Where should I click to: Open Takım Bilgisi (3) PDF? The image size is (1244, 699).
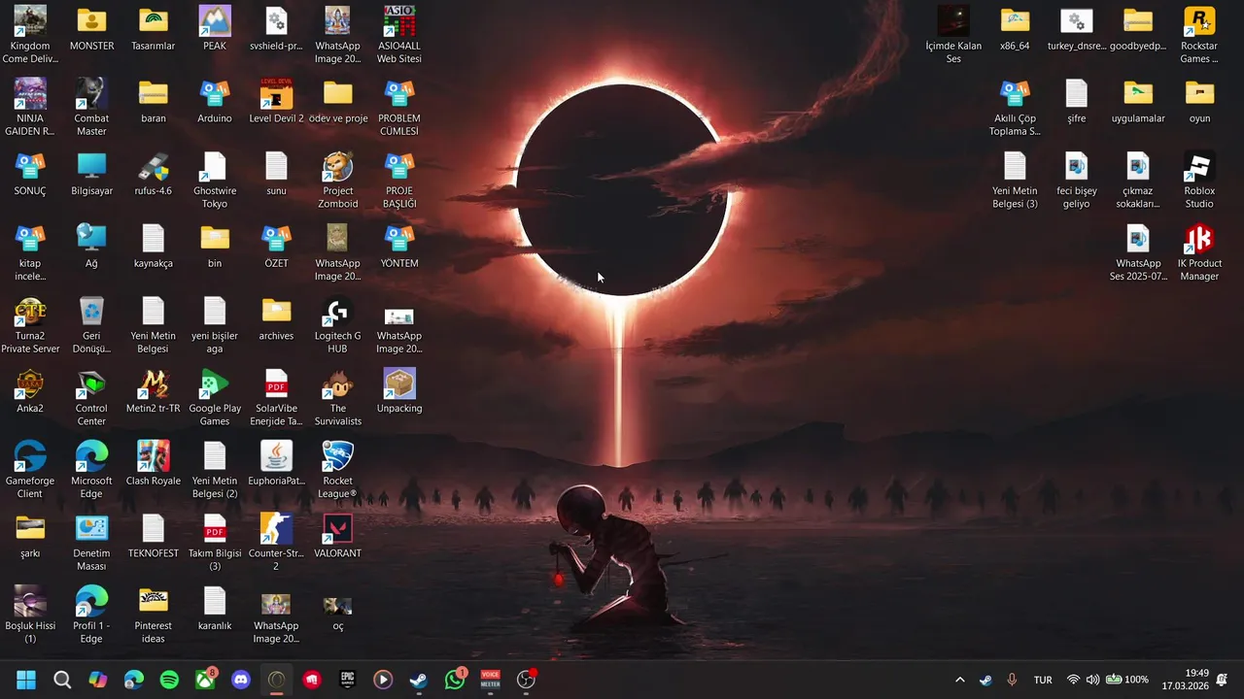(215, 543)
